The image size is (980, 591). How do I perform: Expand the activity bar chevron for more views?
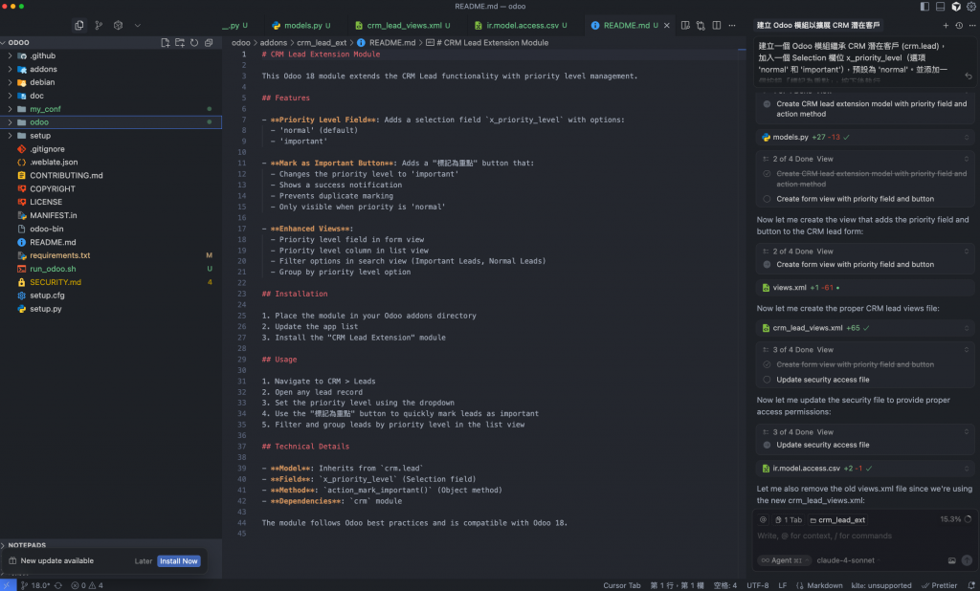click(x=138, y=26)
